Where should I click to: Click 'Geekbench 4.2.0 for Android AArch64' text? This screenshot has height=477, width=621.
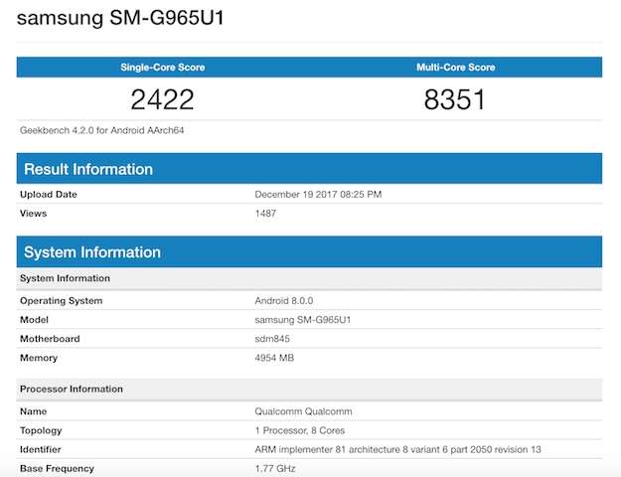coord(101,130)
